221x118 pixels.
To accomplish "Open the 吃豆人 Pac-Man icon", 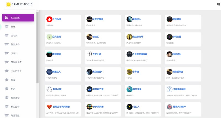I will [129, 106].
